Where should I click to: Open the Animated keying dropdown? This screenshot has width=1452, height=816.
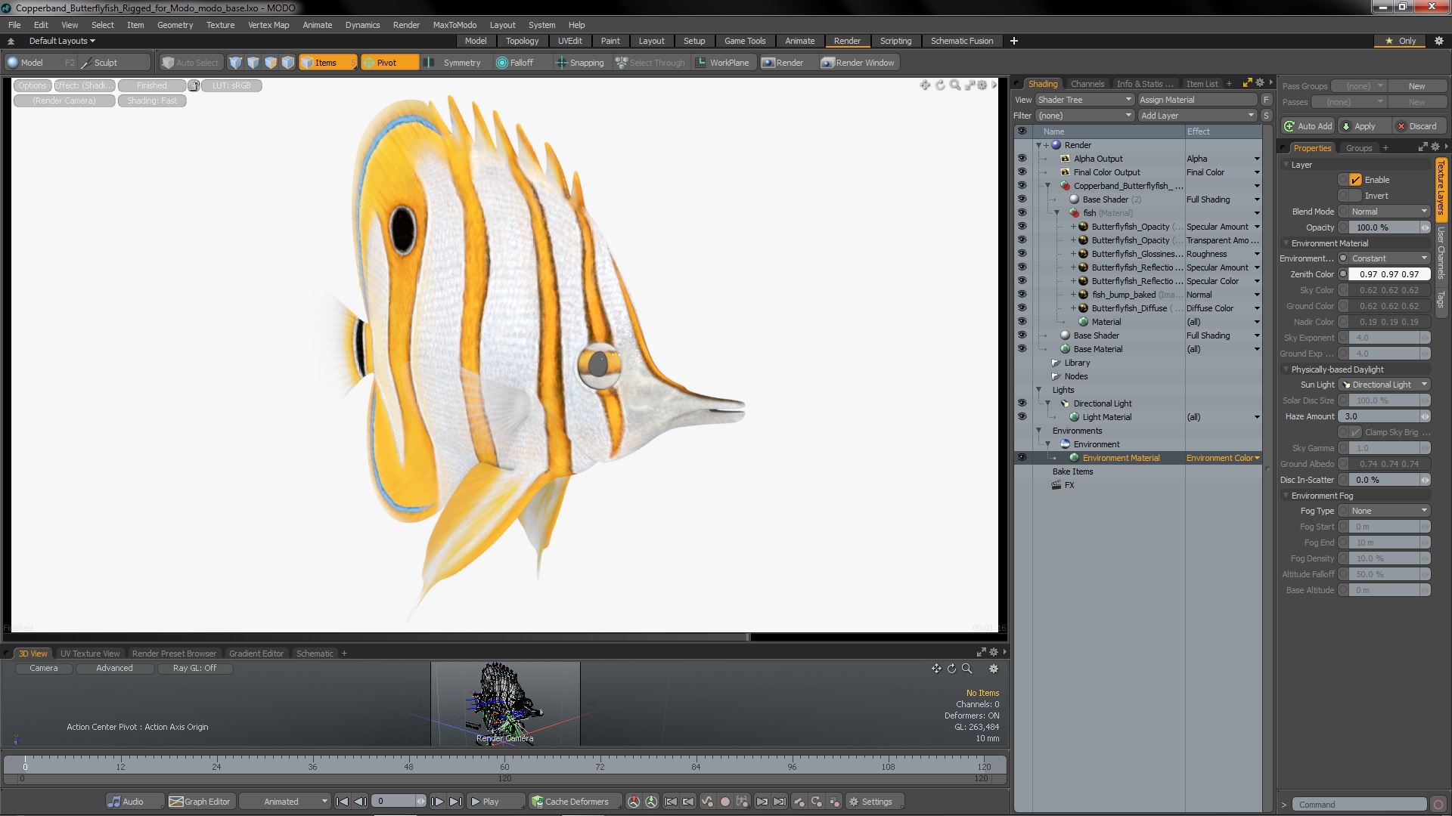pos(285,802)
